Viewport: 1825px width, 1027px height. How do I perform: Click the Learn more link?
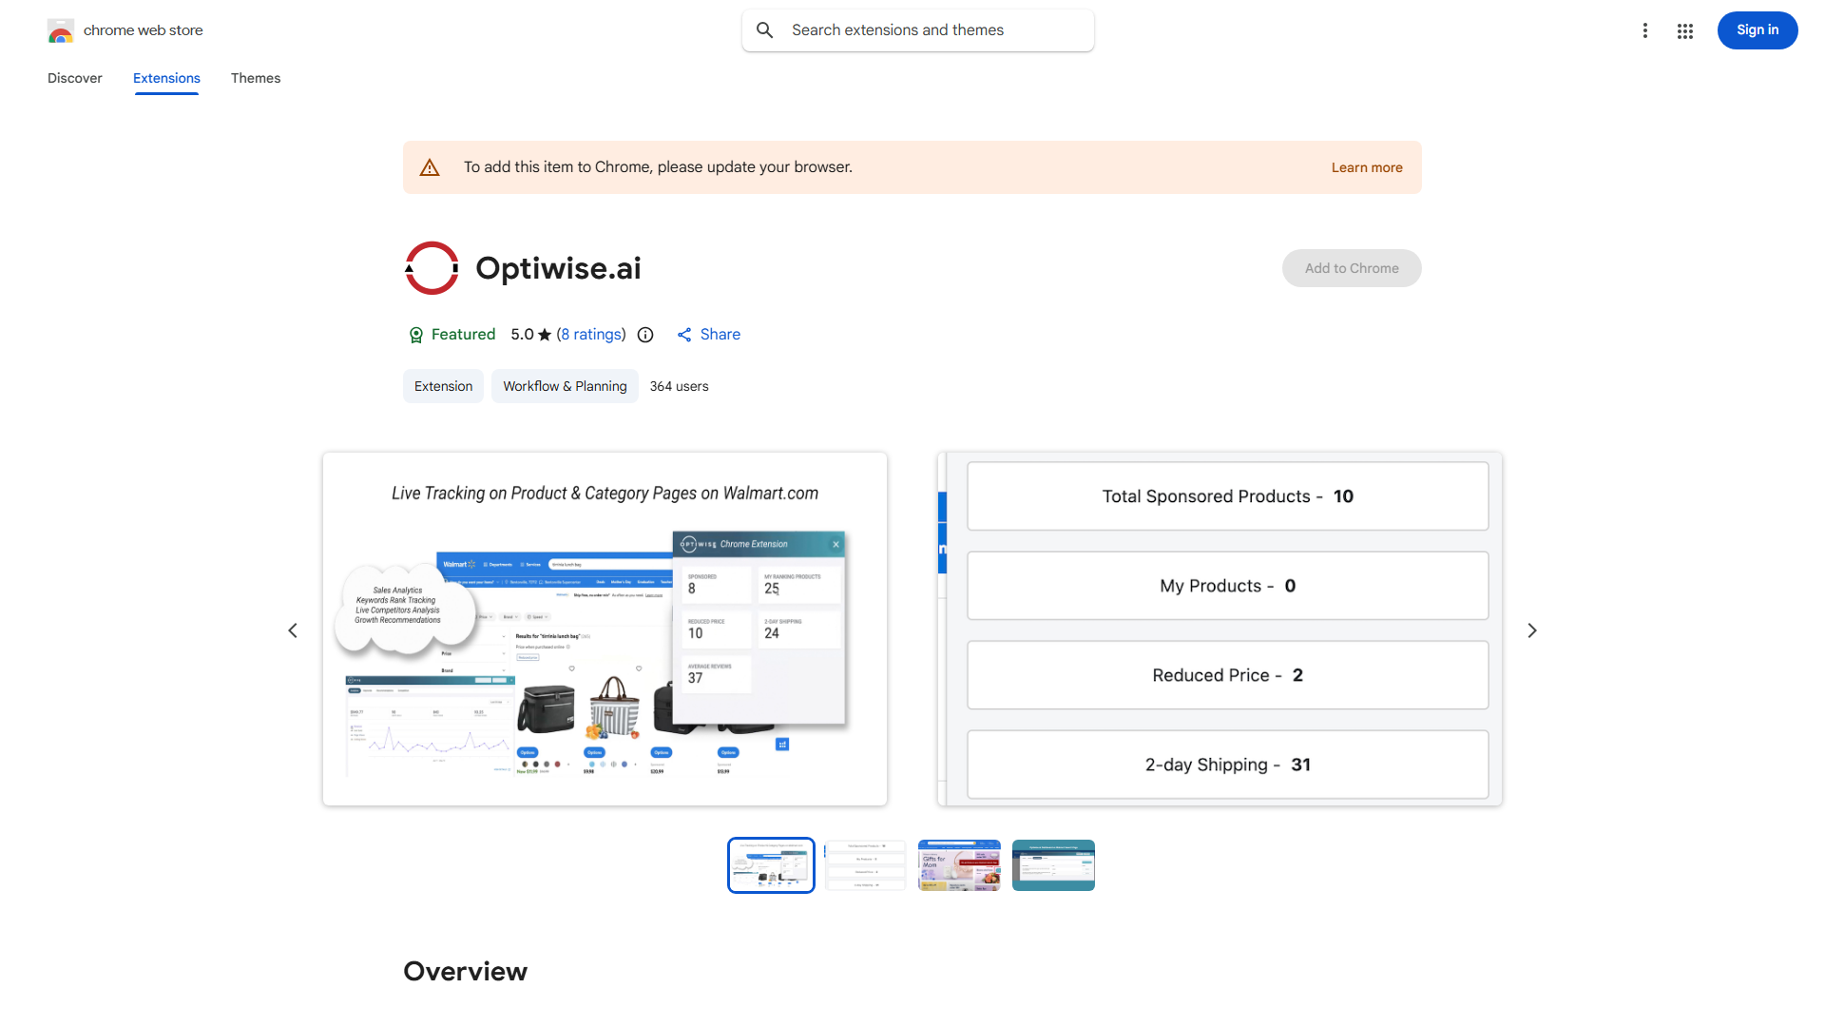point(1367,166)
